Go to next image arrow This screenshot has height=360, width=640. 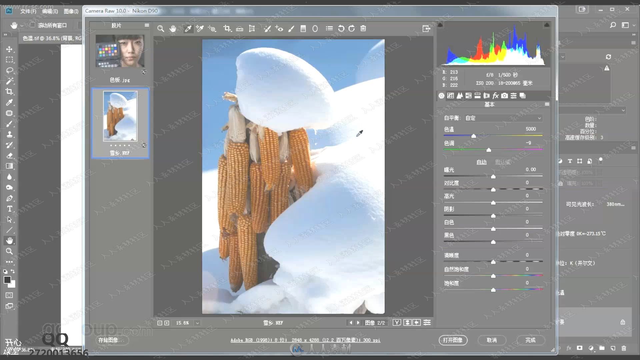[358, 323]
